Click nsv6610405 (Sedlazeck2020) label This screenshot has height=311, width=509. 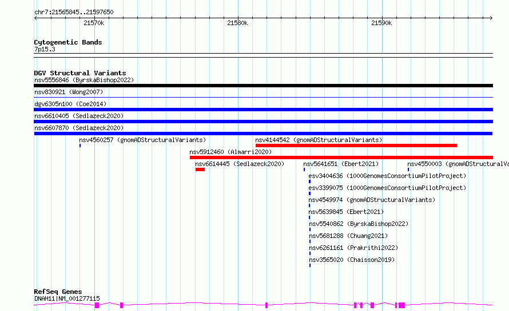click(x=79, y=116)
